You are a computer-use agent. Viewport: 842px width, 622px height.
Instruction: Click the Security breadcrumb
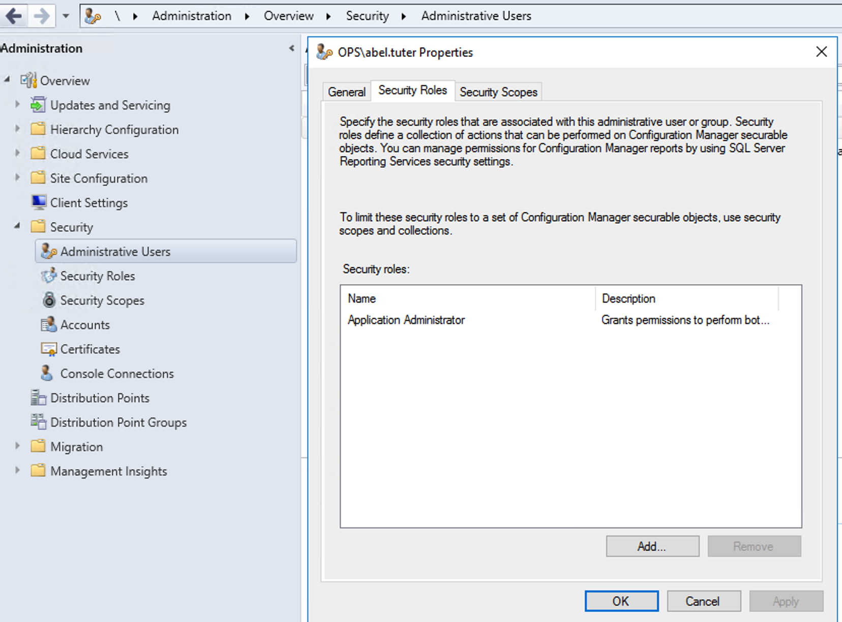[x=367, y=16]
